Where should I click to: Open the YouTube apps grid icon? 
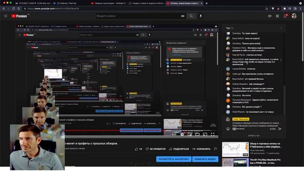(277, 16)
